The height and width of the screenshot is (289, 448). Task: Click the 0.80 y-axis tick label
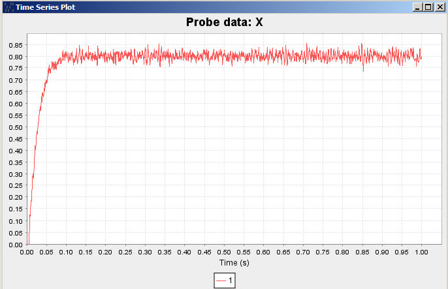pos(16,57)
